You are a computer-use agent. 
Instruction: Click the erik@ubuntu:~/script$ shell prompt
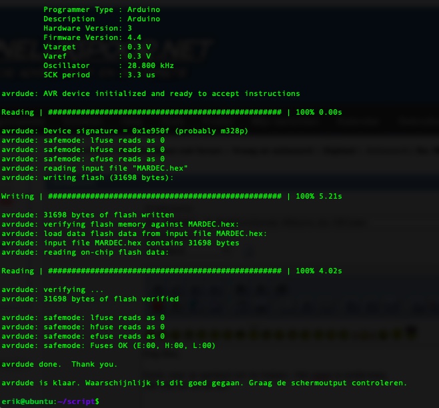51,401
